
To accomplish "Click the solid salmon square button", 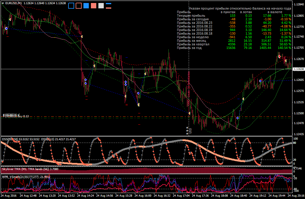I will (x=94, y=6).
